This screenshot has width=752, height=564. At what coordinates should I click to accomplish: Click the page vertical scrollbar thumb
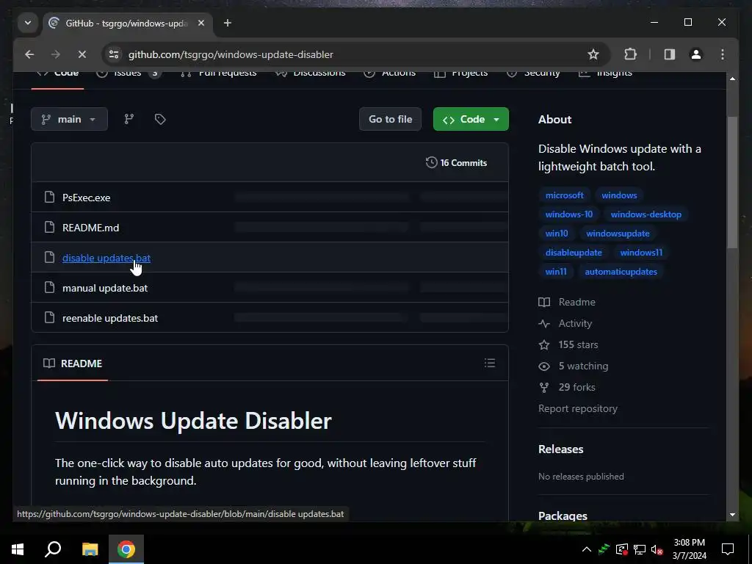[732, 182]
